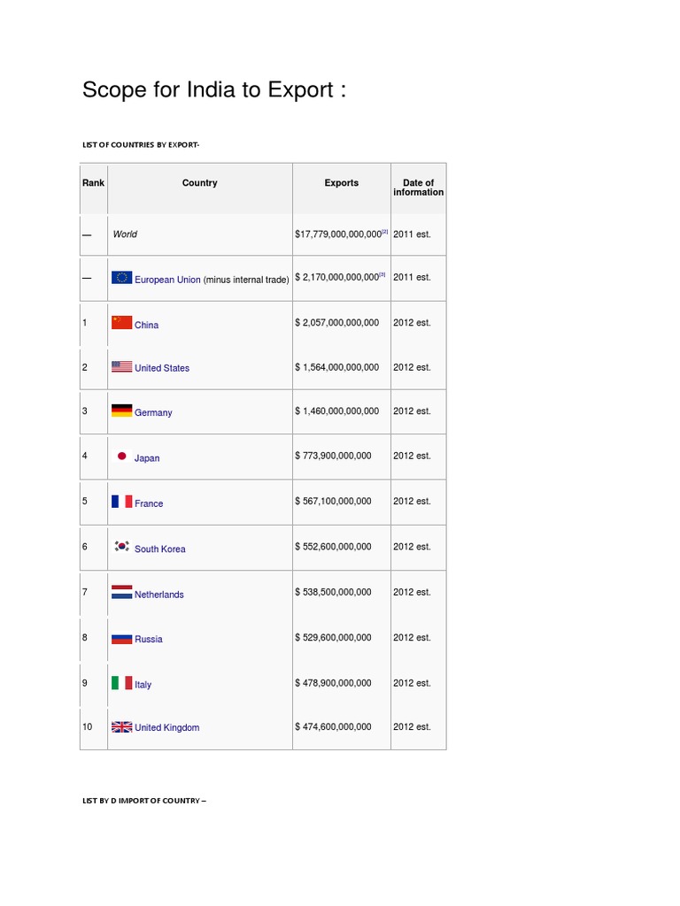Viewport: 680px width, 906px height.
Task: Follow the South Korea link
Action: 160,549
